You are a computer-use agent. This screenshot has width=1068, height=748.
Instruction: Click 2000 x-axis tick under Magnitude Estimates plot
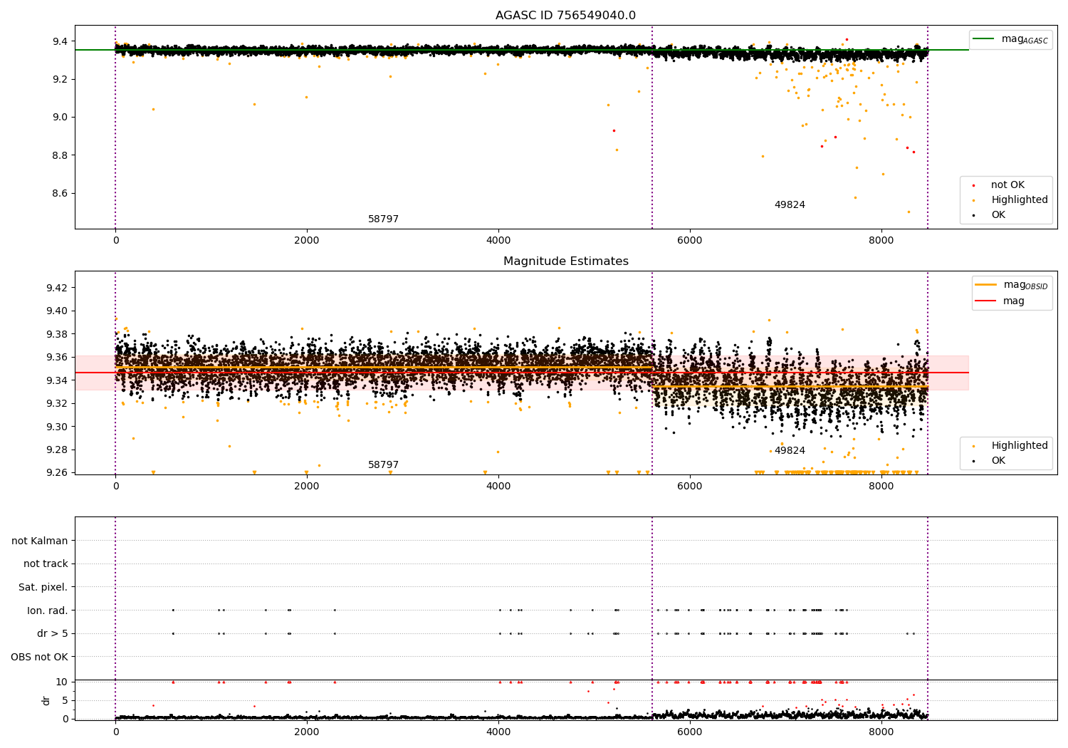[307, 487]
